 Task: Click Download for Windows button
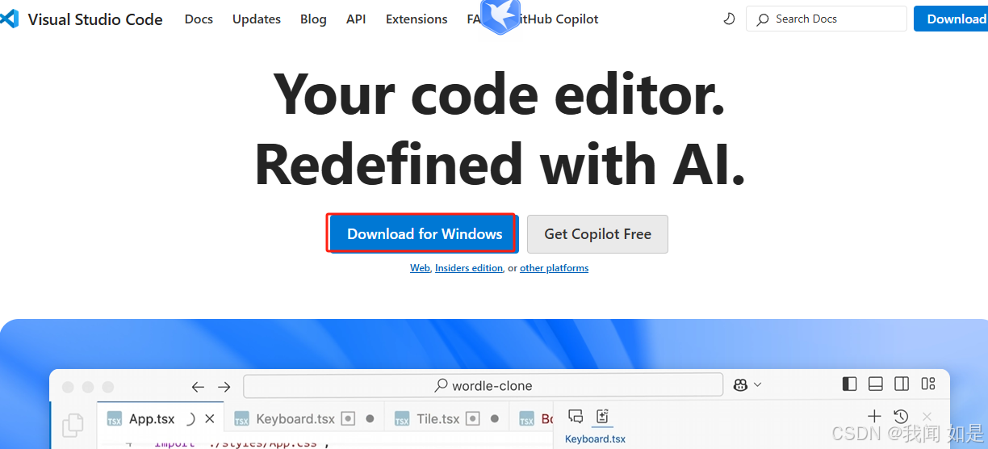[x=425, y=234]
